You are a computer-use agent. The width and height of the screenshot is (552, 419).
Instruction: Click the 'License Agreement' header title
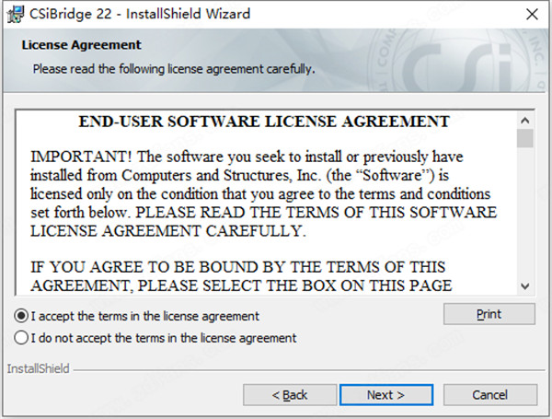[81, 45]
